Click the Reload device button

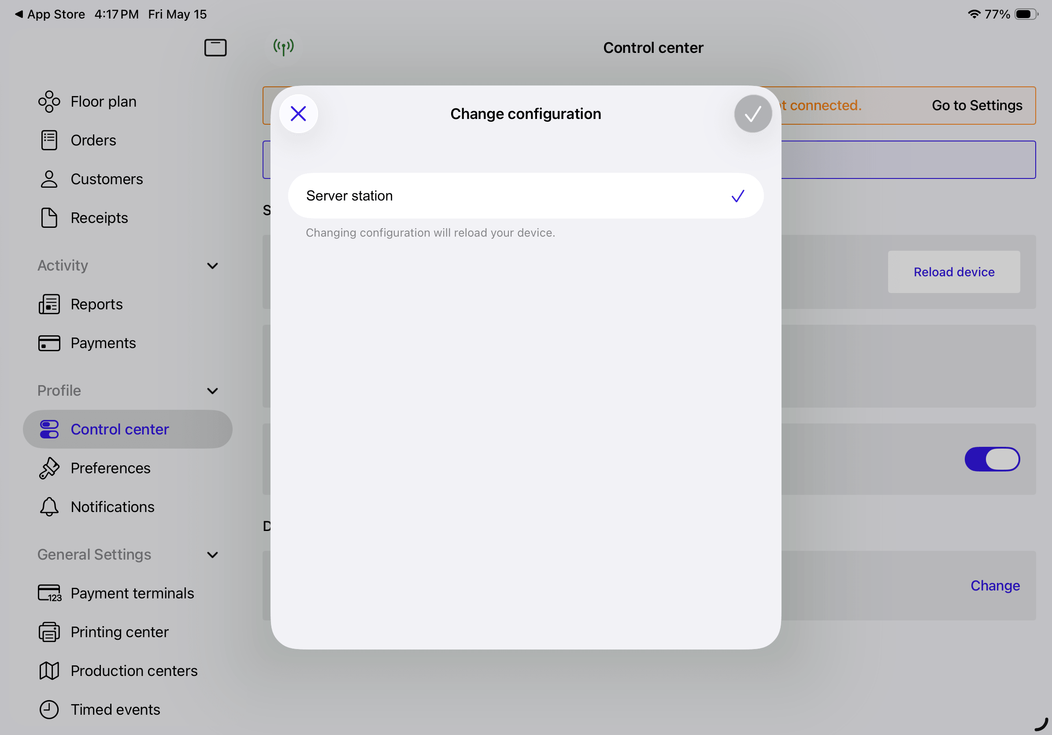coord(954,272)
